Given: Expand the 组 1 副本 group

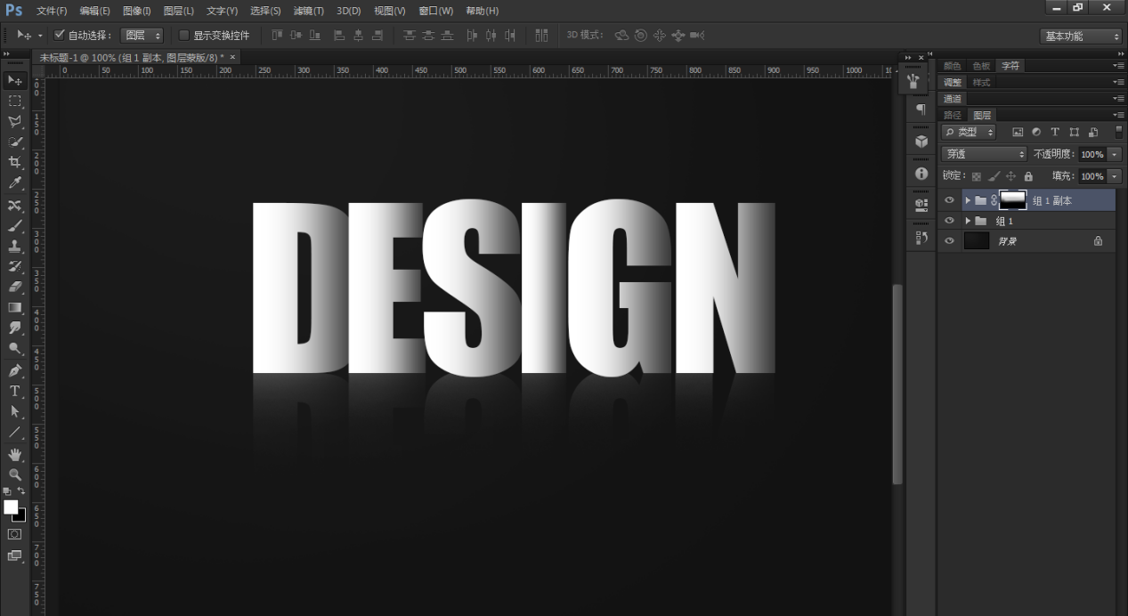Looking at the screenshot, I should [x=968, y=200].
